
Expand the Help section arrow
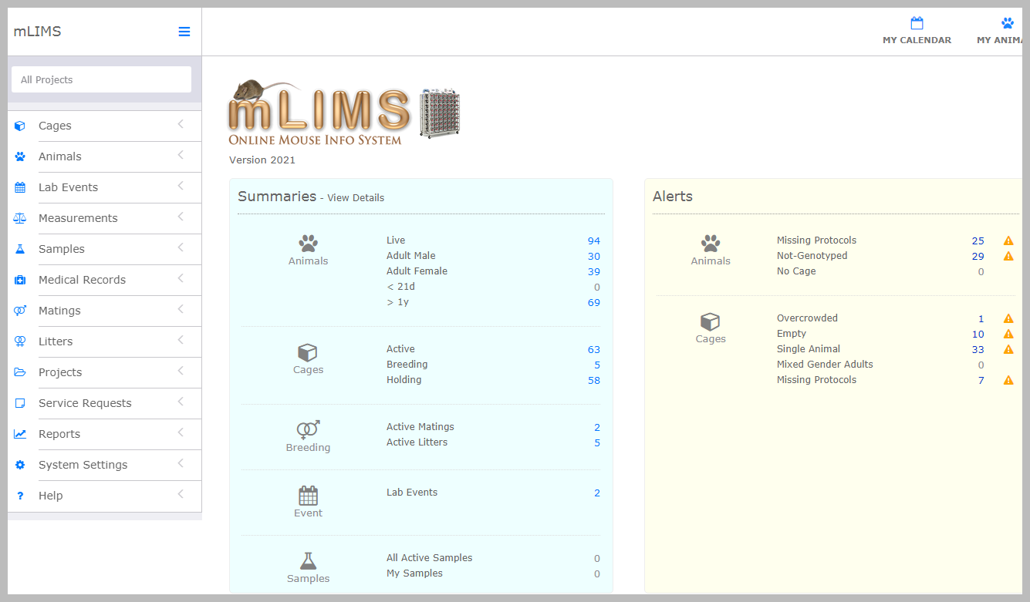(181, 494)
